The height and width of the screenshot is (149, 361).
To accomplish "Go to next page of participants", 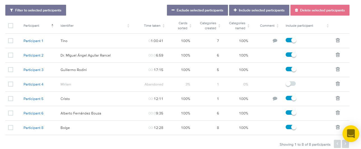I will (345, 144).
